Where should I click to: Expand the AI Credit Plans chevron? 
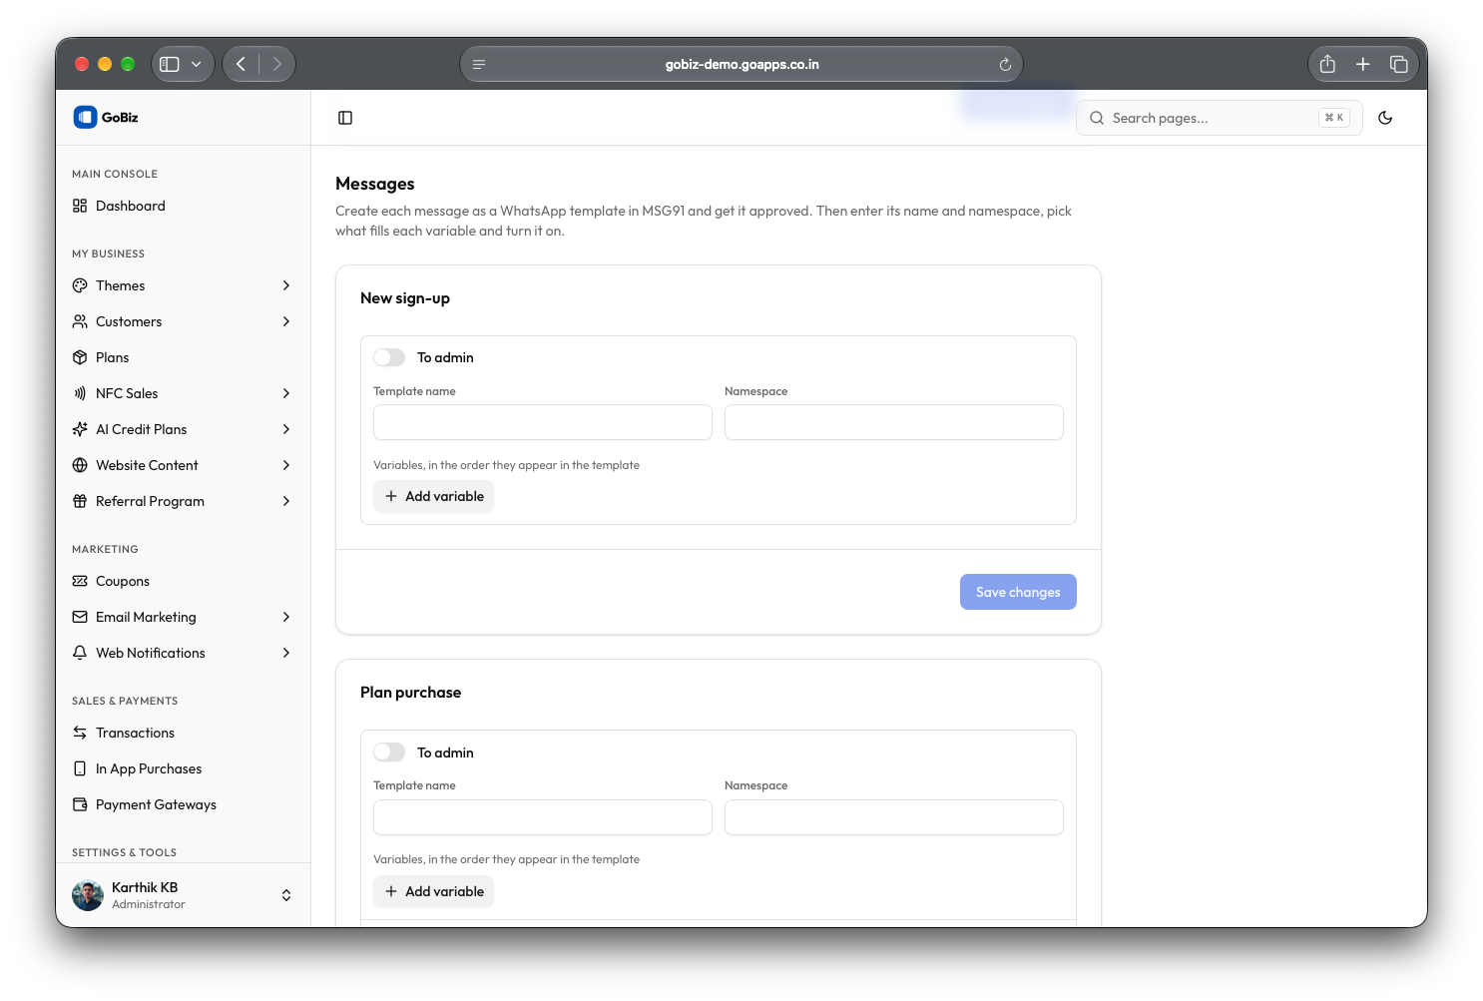tap(286, 429)
